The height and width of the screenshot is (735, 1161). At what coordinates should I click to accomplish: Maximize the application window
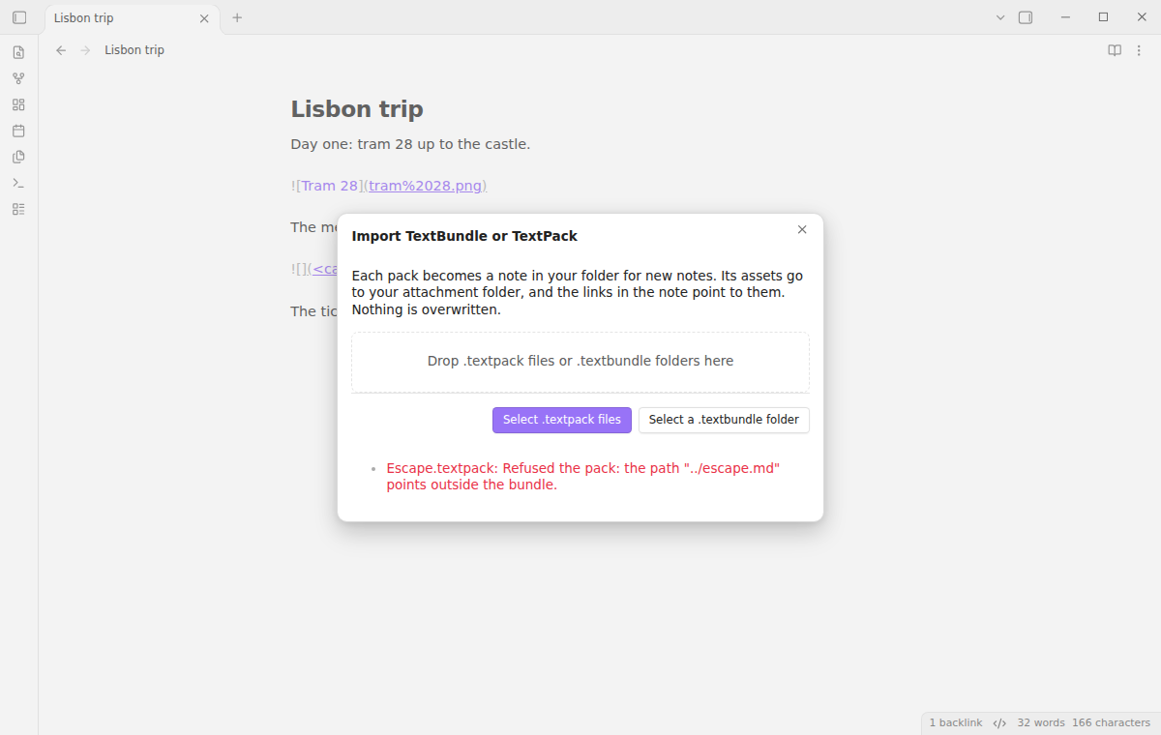click(1103, 17)
